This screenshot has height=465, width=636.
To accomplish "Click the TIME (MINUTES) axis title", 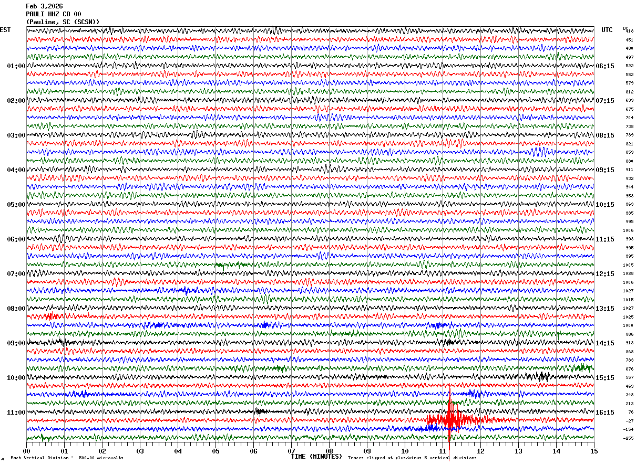I will (316, 457).
